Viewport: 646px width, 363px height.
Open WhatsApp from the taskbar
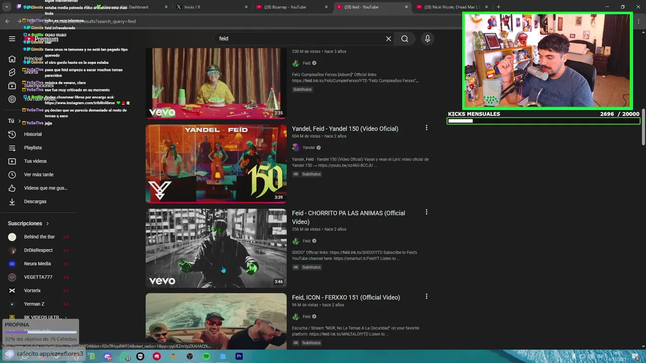click(124, 356)
